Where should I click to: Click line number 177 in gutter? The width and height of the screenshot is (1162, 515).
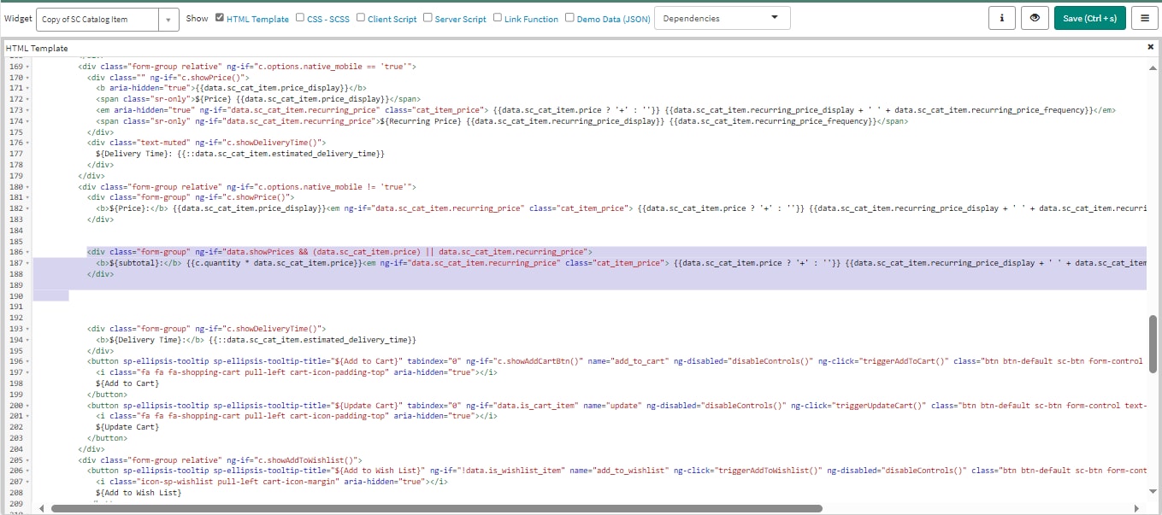16,154
